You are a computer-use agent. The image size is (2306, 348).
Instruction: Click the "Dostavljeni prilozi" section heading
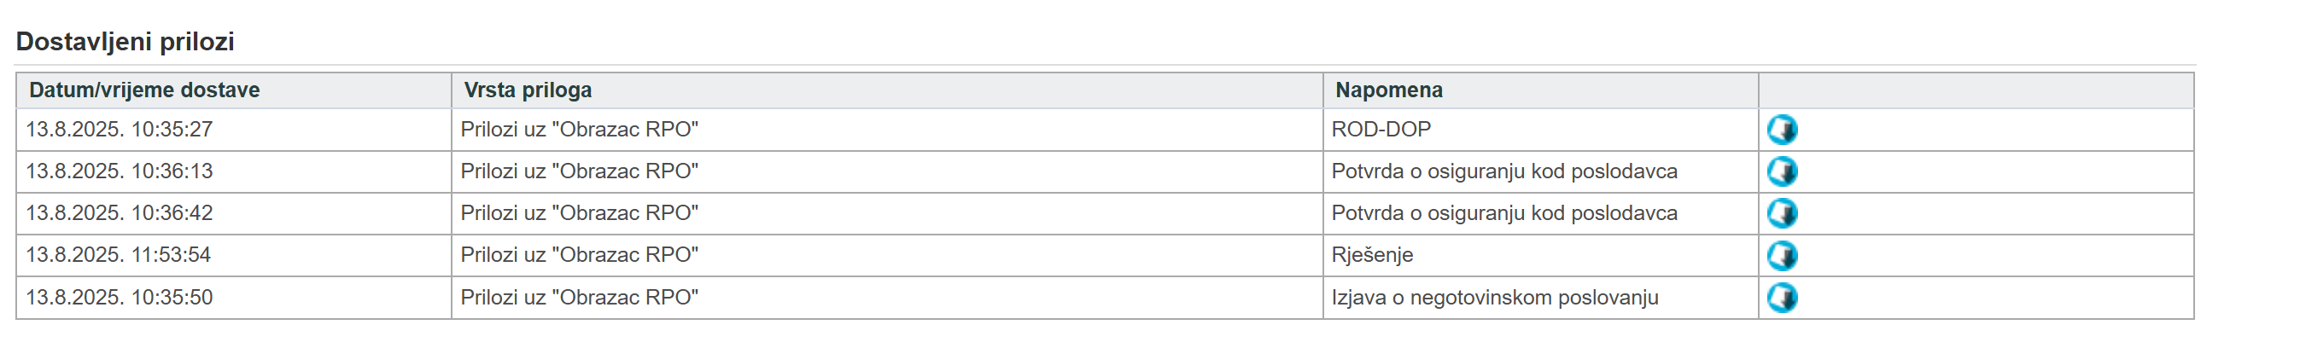[x=126, y=42]
